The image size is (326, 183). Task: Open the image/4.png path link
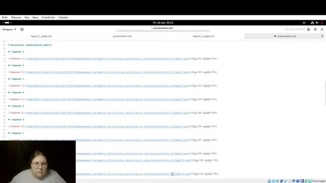(107, 86)
